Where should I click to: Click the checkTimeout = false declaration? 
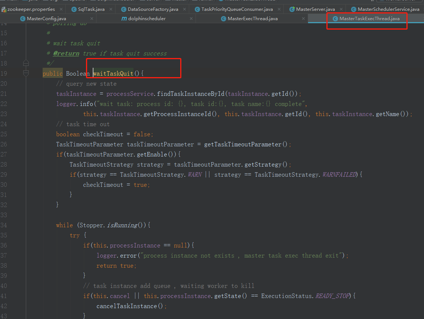pyautogui.click(x=105, y=134)
